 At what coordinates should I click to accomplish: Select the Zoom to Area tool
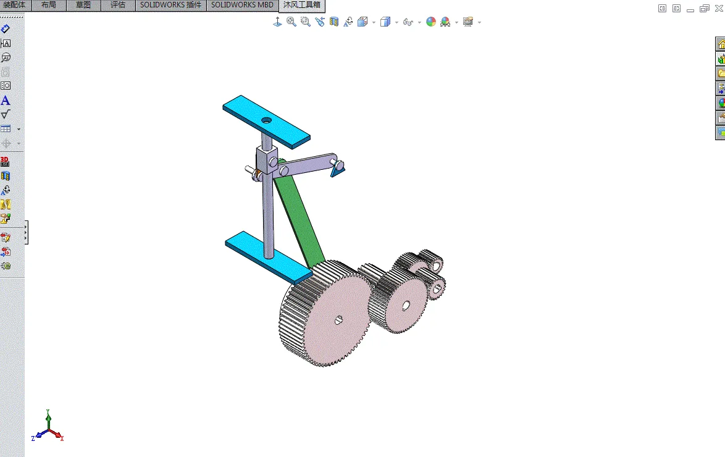(305, 22)
